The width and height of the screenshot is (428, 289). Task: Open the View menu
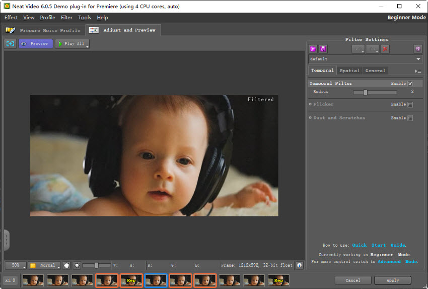(x=29, y=18)
